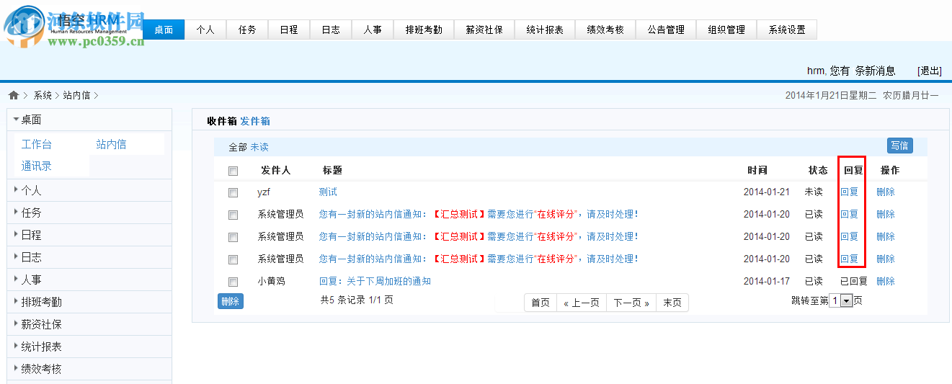Check the yzf message row checkbox

[233, 192]
